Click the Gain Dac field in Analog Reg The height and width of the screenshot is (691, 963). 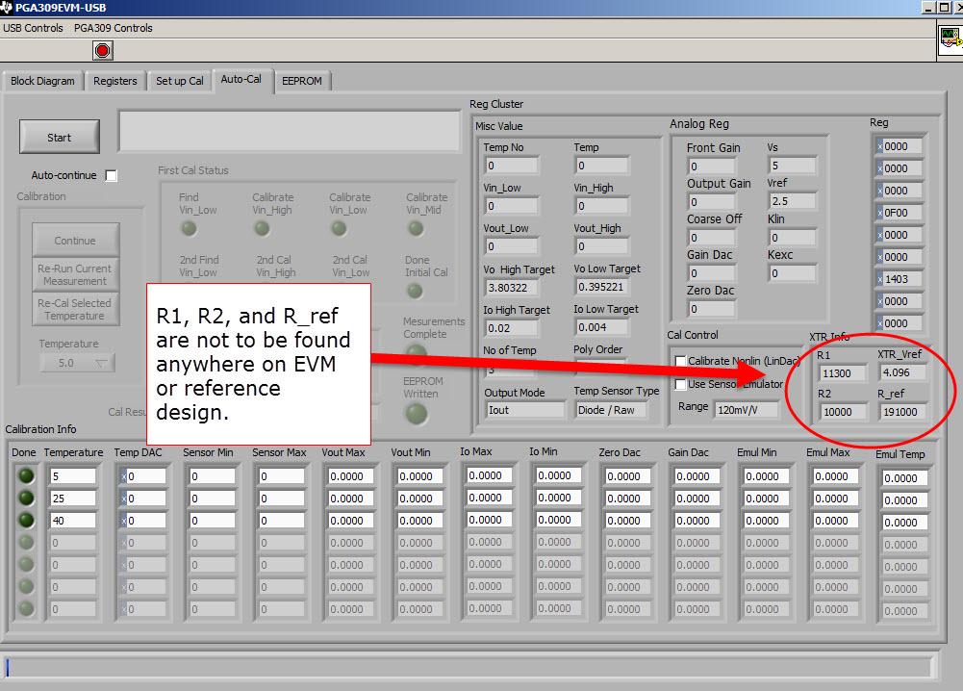pyautogui.click(x=712, y=272)
